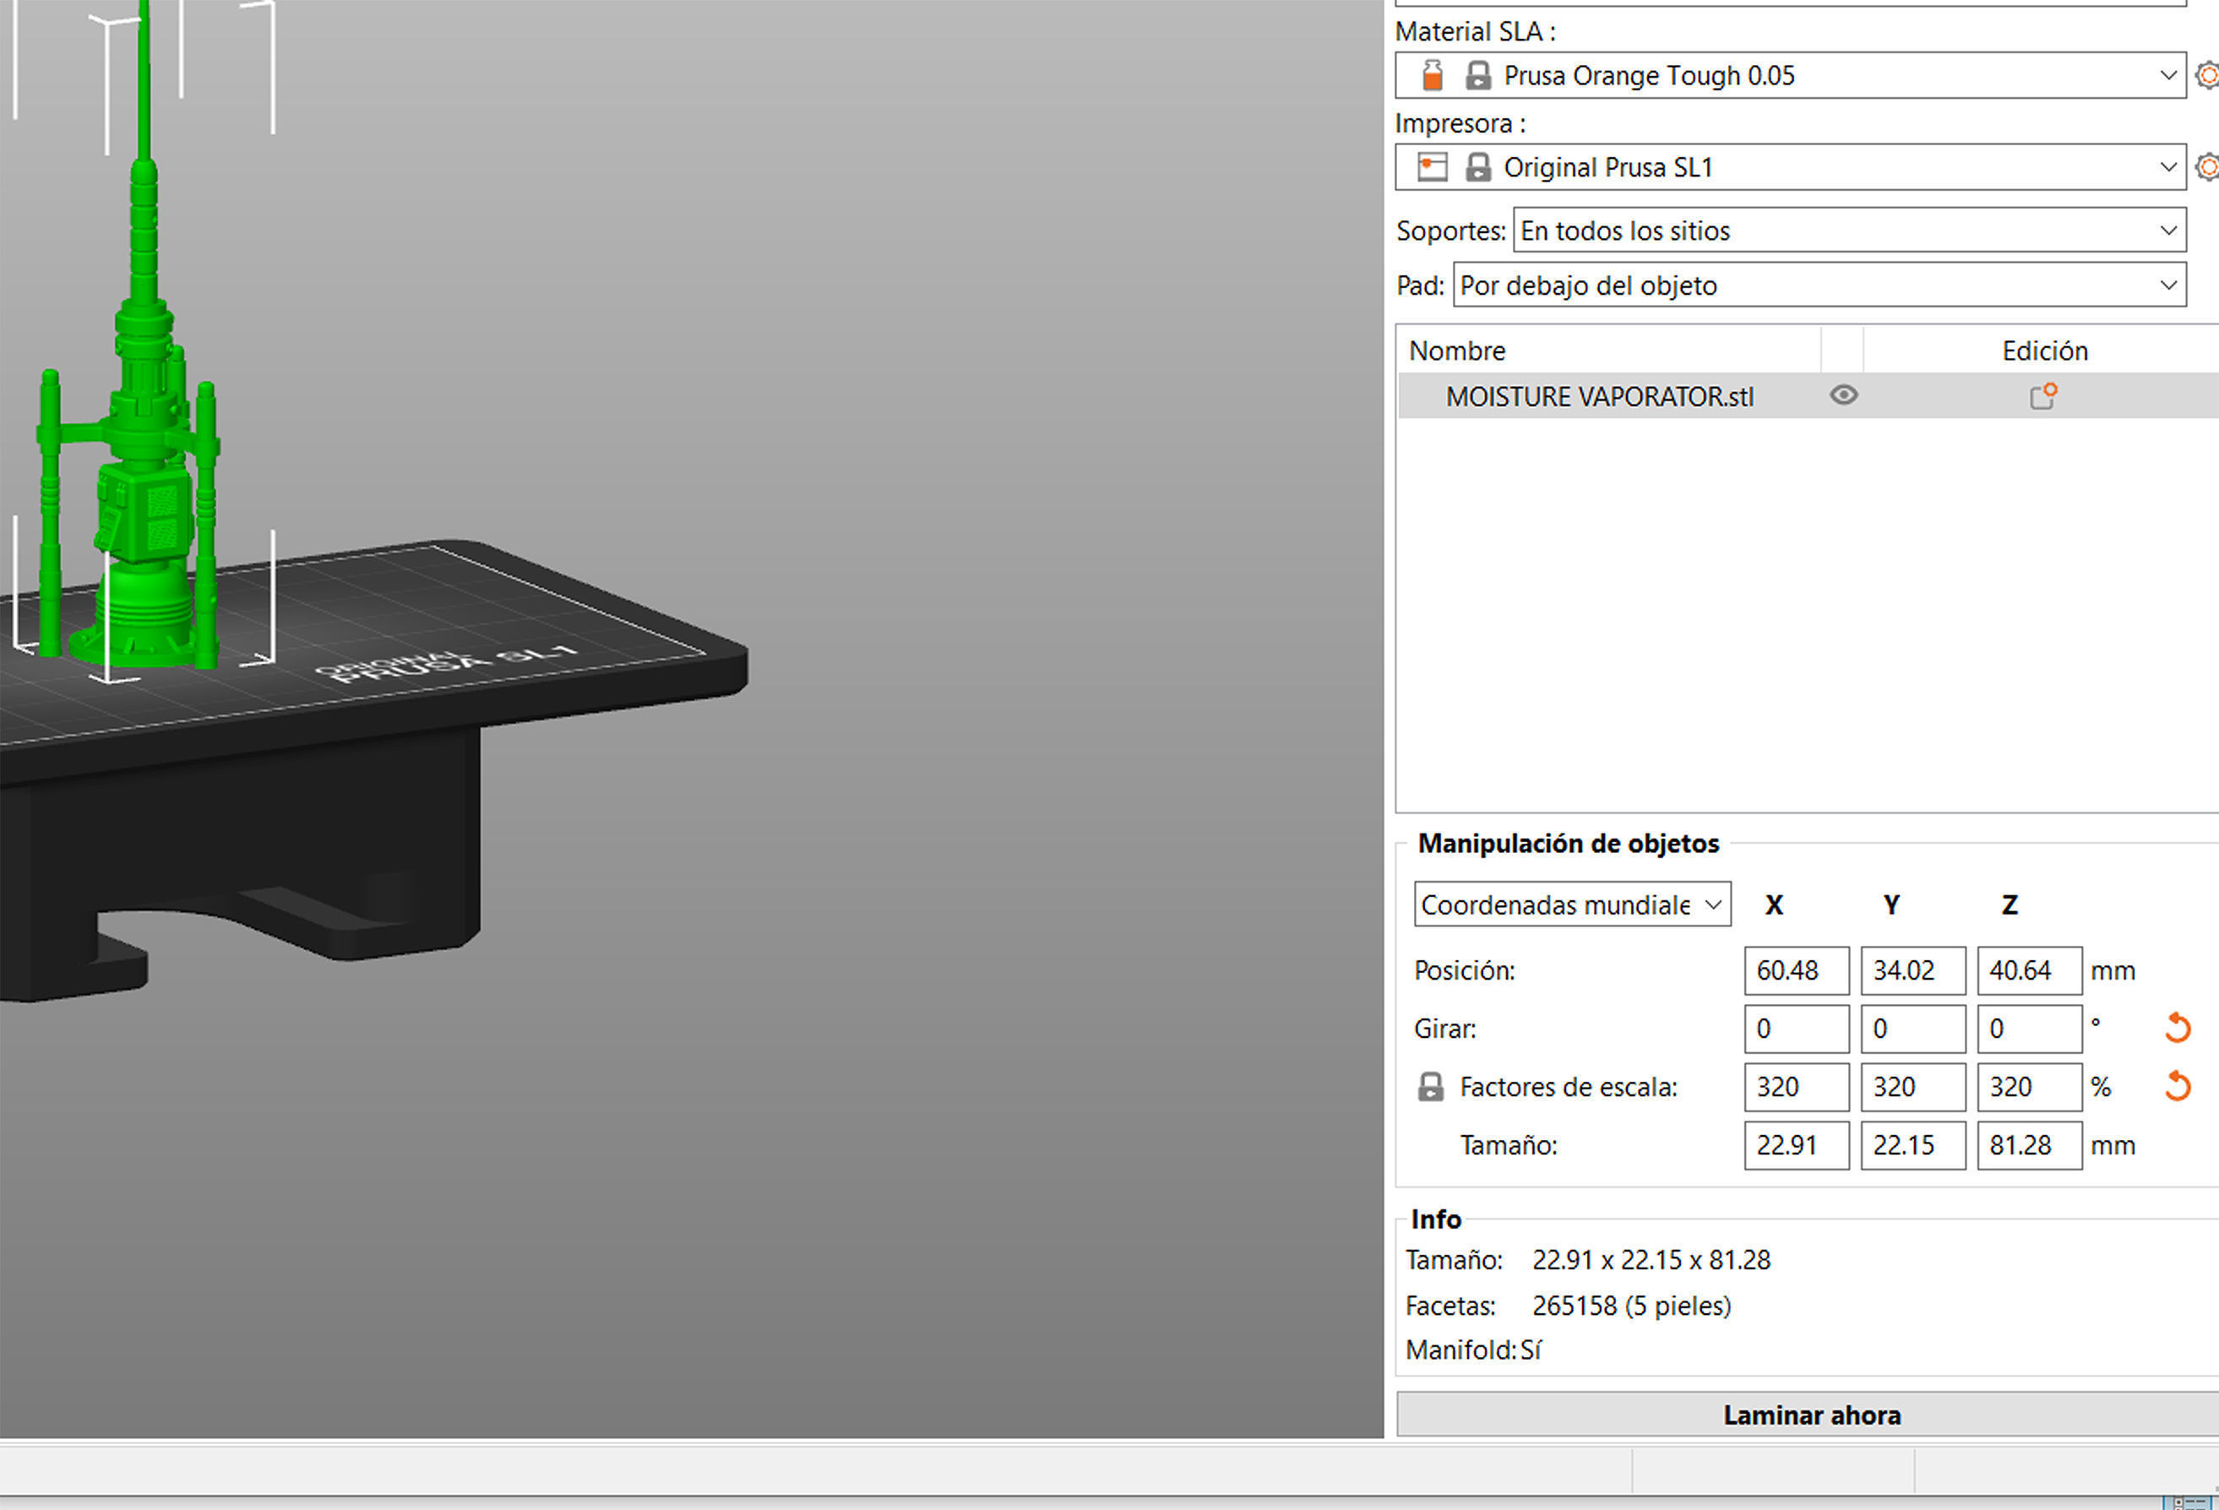Click the scale factor Z field
The width and height of the screenshot is (2219, 1510).
(x=2029, y=1087)
